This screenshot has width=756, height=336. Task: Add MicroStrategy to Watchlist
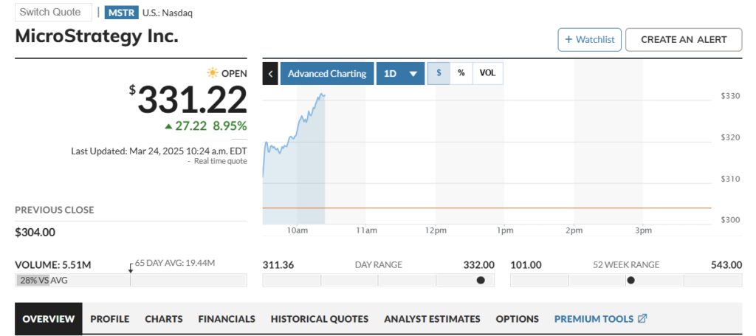pyautogui.click(x=589, y=40)
